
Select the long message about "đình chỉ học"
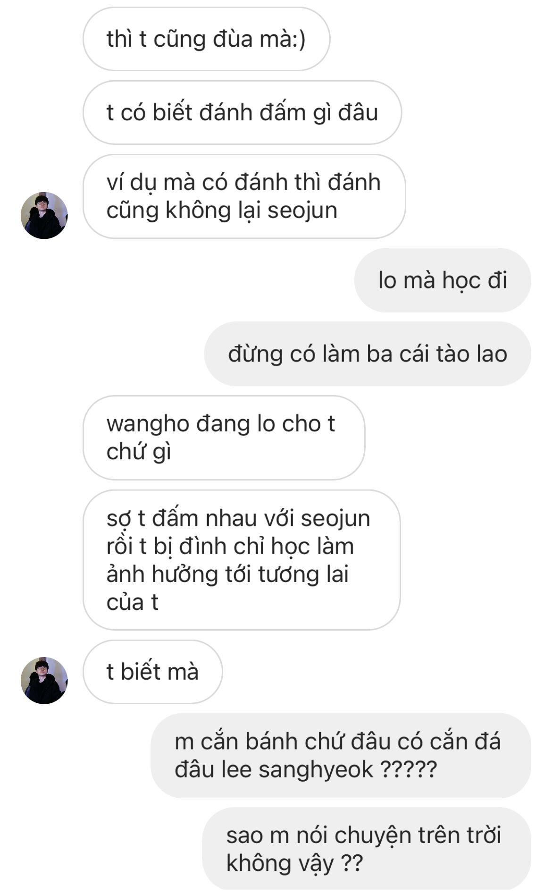pos(242,560)
